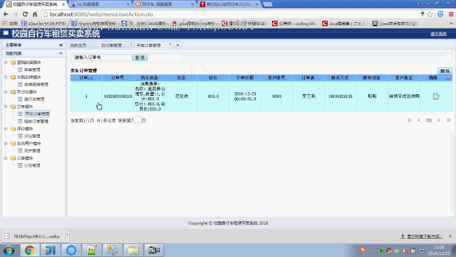
Task: Collapse the main menu panel with double-arrow icon
Action: pos(61,45)
